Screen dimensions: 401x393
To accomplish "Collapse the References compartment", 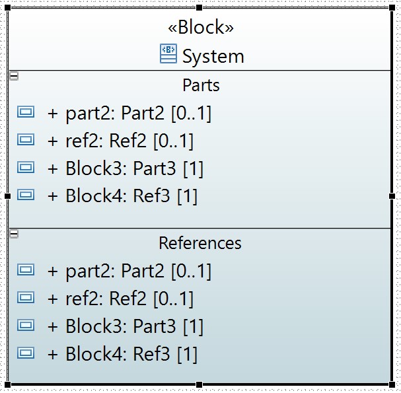I will coord(14,234).
